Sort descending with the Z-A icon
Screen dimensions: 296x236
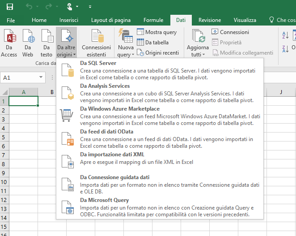pos(285,49)
